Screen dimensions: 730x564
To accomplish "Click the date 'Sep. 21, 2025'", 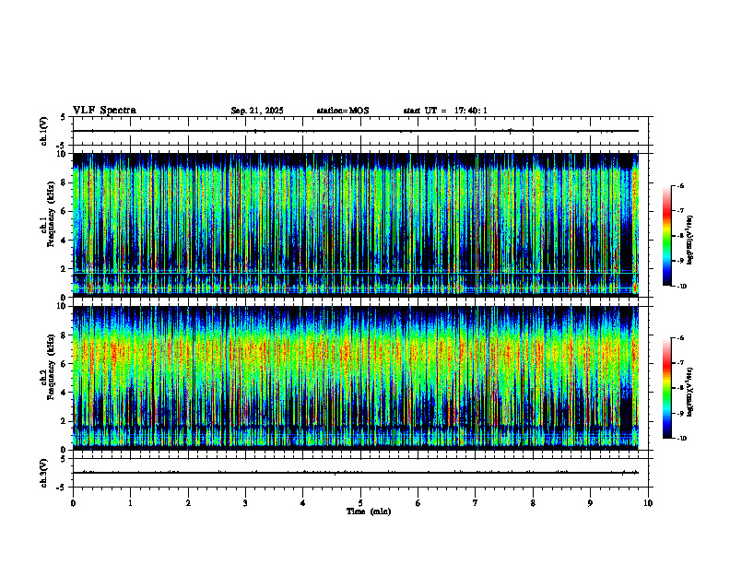I will point(257,111).
